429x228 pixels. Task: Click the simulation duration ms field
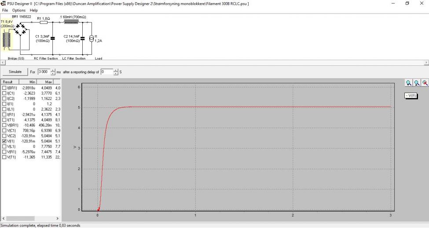pos(44,72)
